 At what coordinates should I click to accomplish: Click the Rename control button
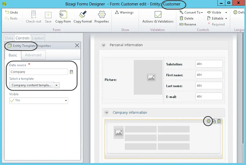point(188,24)
